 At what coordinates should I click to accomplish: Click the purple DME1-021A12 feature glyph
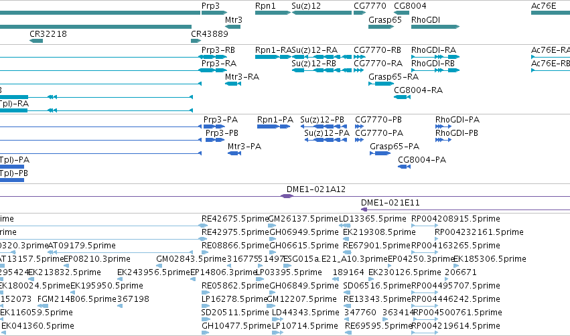coord(287,197)
